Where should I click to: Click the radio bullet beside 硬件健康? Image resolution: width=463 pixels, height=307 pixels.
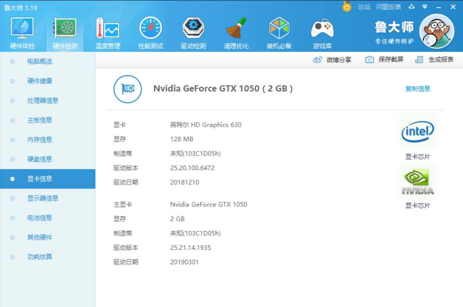tap(12, 81)
